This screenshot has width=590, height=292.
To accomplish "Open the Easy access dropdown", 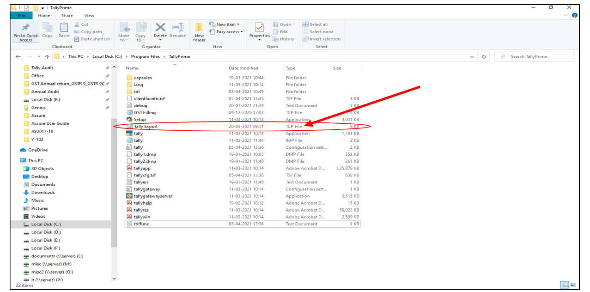I will pos(226,32).
